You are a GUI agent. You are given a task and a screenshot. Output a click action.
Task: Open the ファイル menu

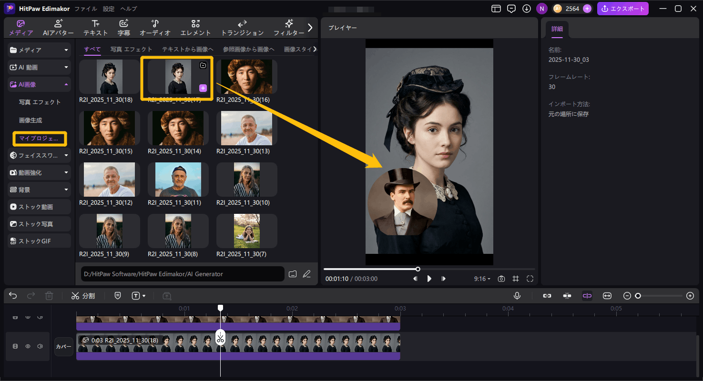[85, 8]
